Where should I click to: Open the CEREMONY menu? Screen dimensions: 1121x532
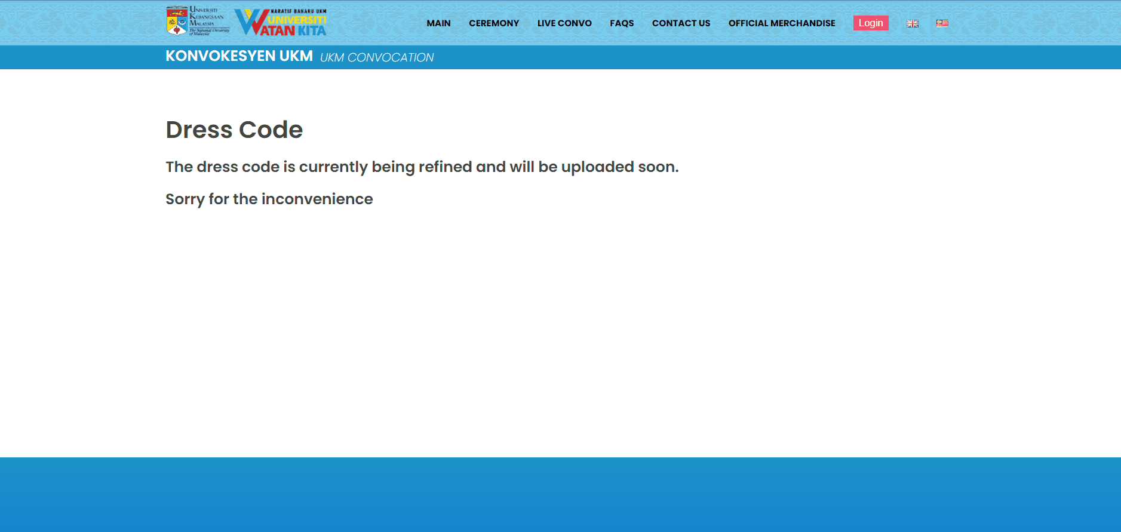[x=494, y=23]
